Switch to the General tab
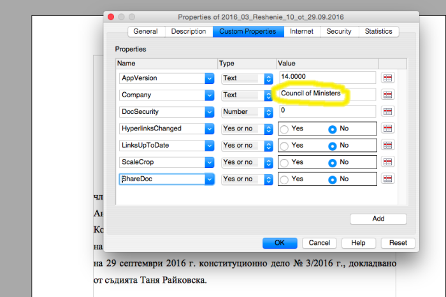446x297 pixels. tap(146, 31)
